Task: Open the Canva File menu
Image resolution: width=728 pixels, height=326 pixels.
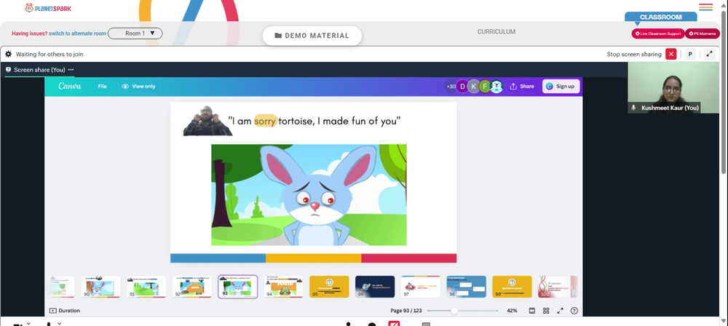Action: [x=102, y=87]
